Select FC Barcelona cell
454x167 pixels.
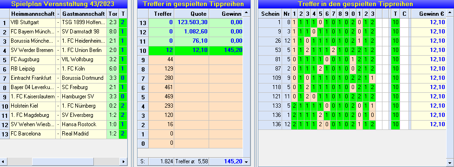tap(33, 134)
